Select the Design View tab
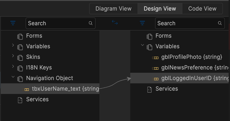This screenshot has height=121, width=230. coord(160,9)
